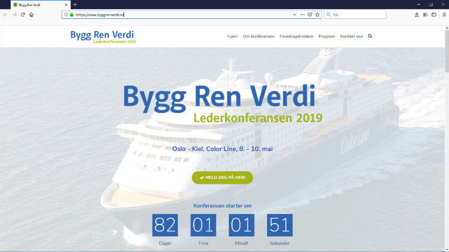Open the Kontakt oss menu item
Image resolution: width=449 pixels, height=252 pixels.
tap(351, 36)
